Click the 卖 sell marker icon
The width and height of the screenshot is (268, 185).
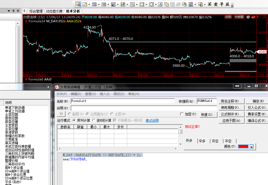(x=216, y=4)
